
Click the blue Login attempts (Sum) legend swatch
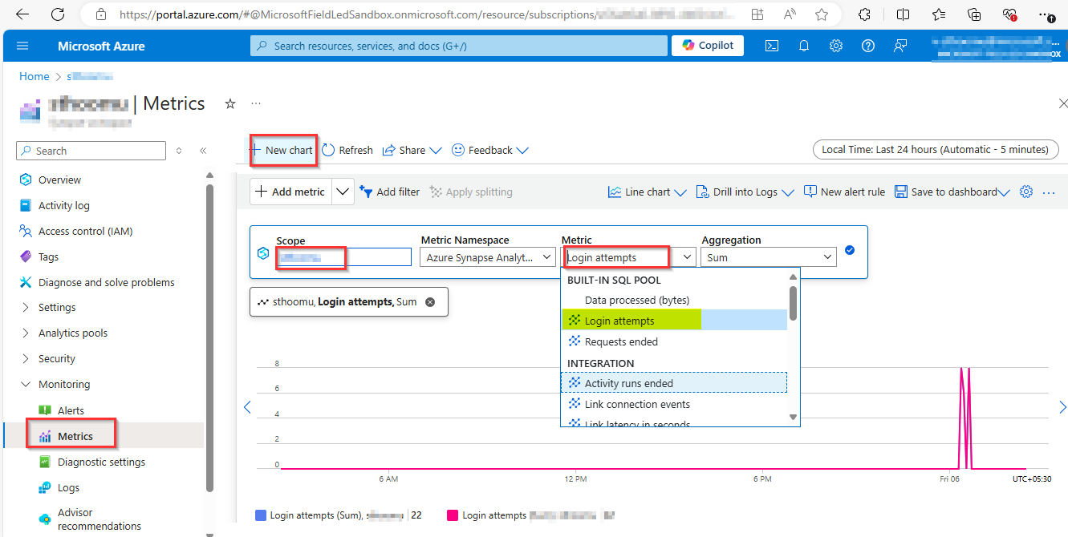(260, 515)
